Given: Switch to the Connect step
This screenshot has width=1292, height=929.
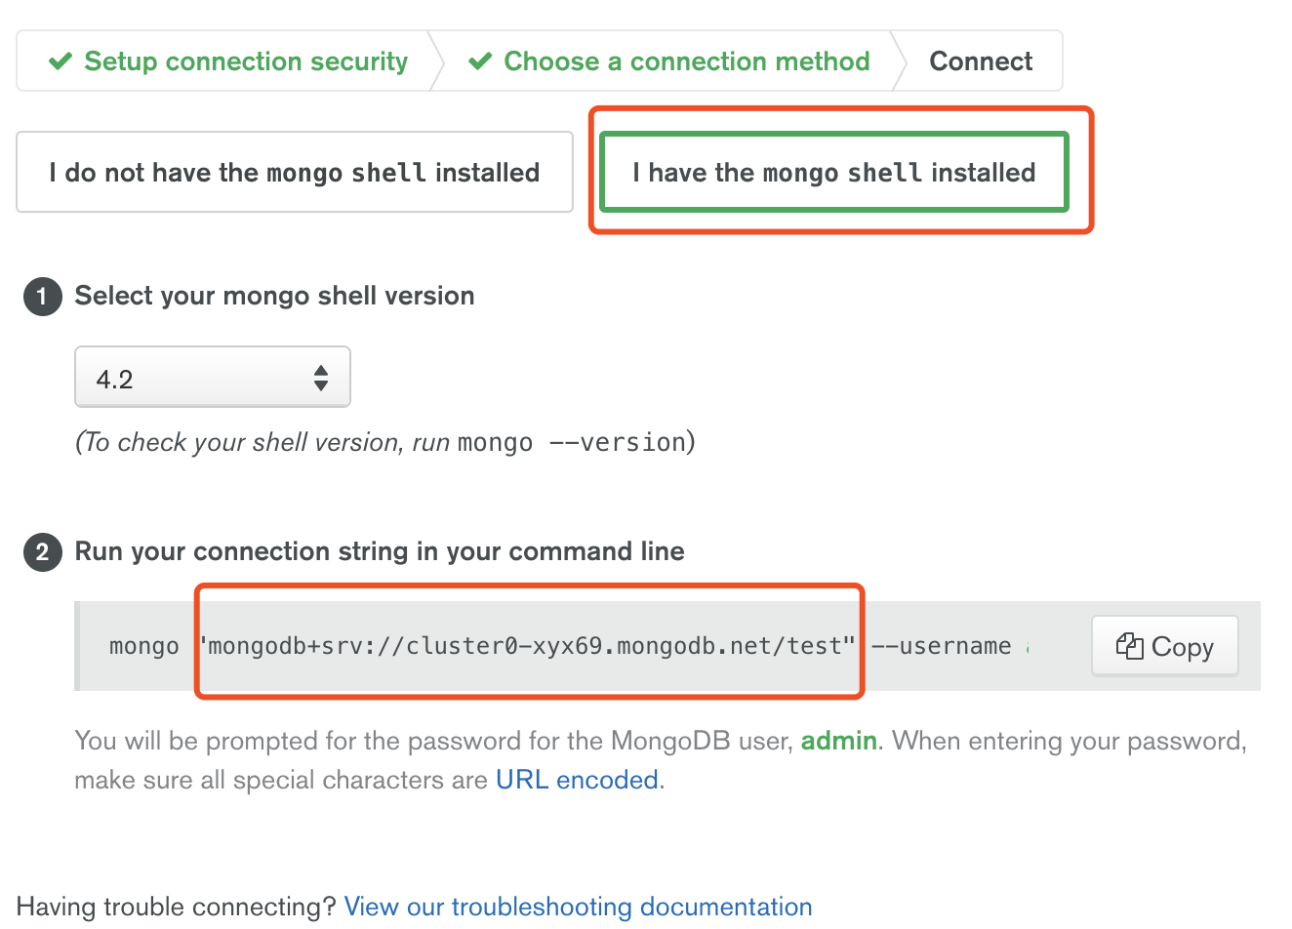Looking at the screenshot, I should click(980, 61).
